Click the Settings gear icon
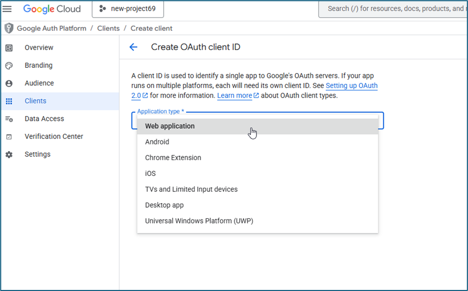Screen dimensions: 468x291 pyautogui.click(x=9, y=154)
